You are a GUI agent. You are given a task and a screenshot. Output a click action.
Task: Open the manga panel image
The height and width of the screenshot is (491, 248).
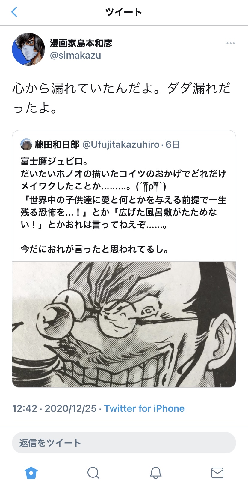pos(124,324)
